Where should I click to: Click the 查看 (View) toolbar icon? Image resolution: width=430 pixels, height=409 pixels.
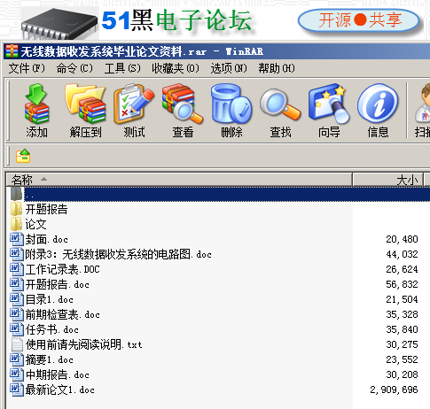pyautogui.click(x=183, y=104)
